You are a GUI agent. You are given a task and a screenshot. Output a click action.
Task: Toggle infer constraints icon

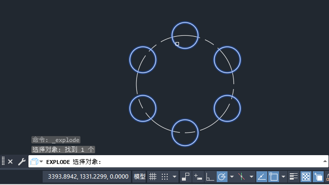[186, 177]
